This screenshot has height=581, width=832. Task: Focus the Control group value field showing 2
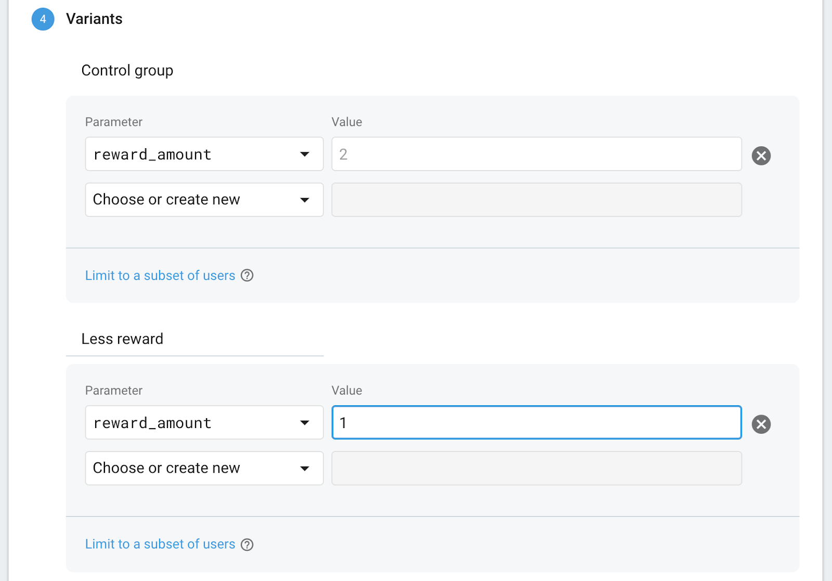pos(536,154)
